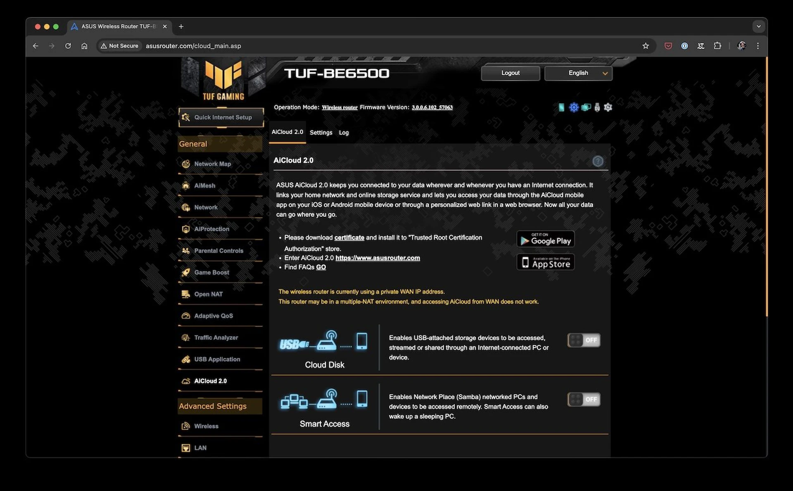Open the Google Play badge
Image resolution: width=793 pixels, height=491 pixels.
point(545,239)
